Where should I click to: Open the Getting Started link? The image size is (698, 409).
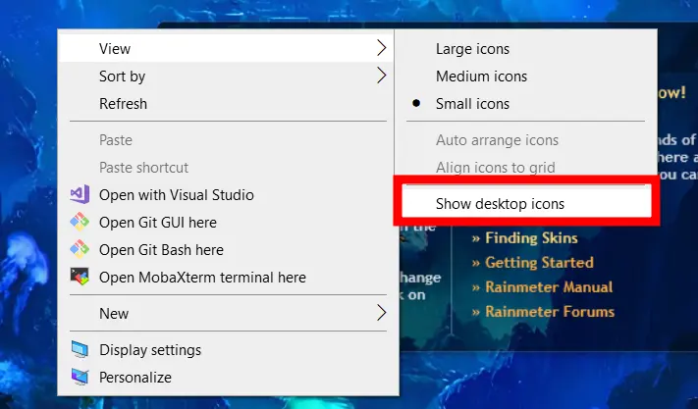point(539,263)
